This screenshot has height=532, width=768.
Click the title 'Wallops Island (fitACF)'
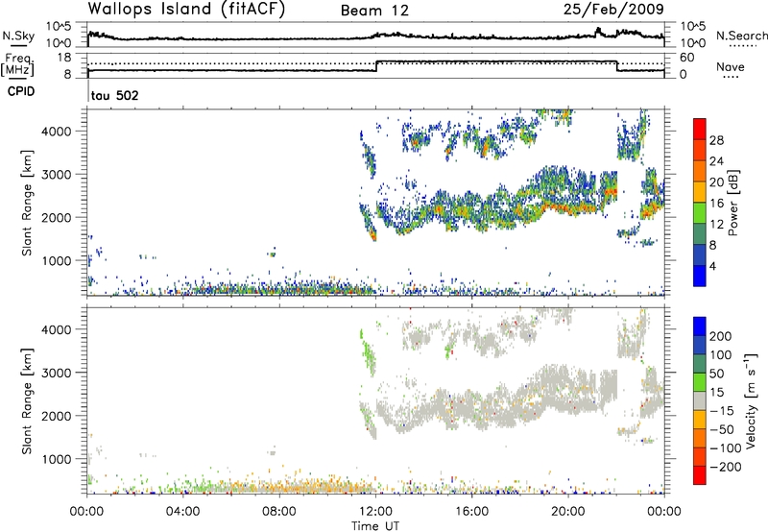[x=186, y=10]
